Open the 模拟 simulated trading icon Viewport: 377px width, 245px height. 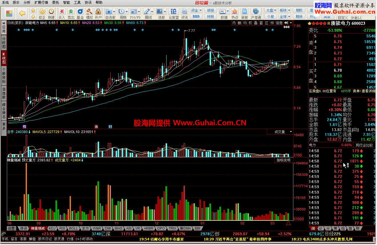click(89, 13)
